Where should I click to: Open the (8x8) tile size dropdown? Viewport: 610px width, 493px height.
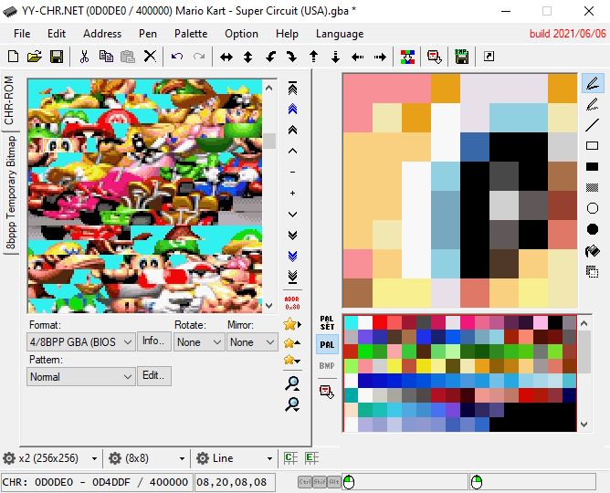click(147, 458)
